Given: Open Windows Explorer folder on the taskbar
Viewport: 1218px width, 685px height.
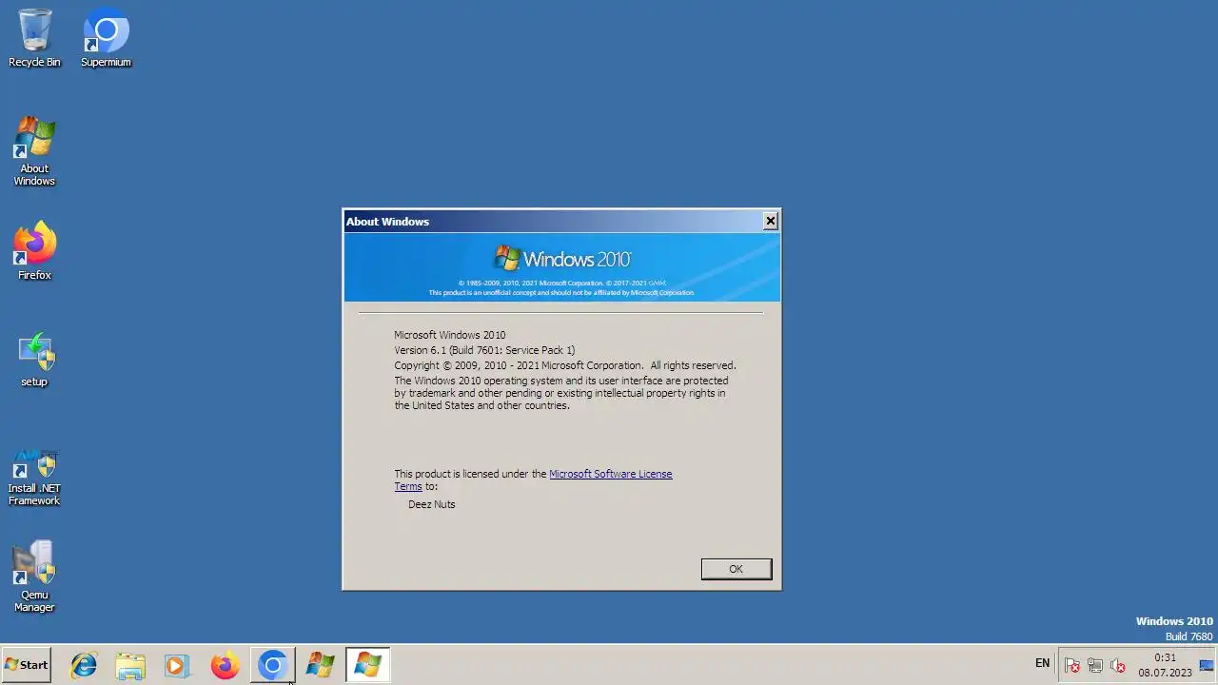Looking at the screenshot, I should pyautogui.click(x=130, y=665).
